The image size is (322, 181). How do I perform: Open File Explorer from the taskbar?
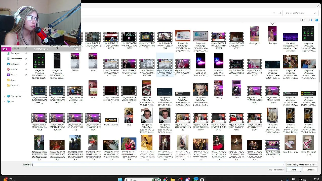pyautogui.click(x=173, y=179)
